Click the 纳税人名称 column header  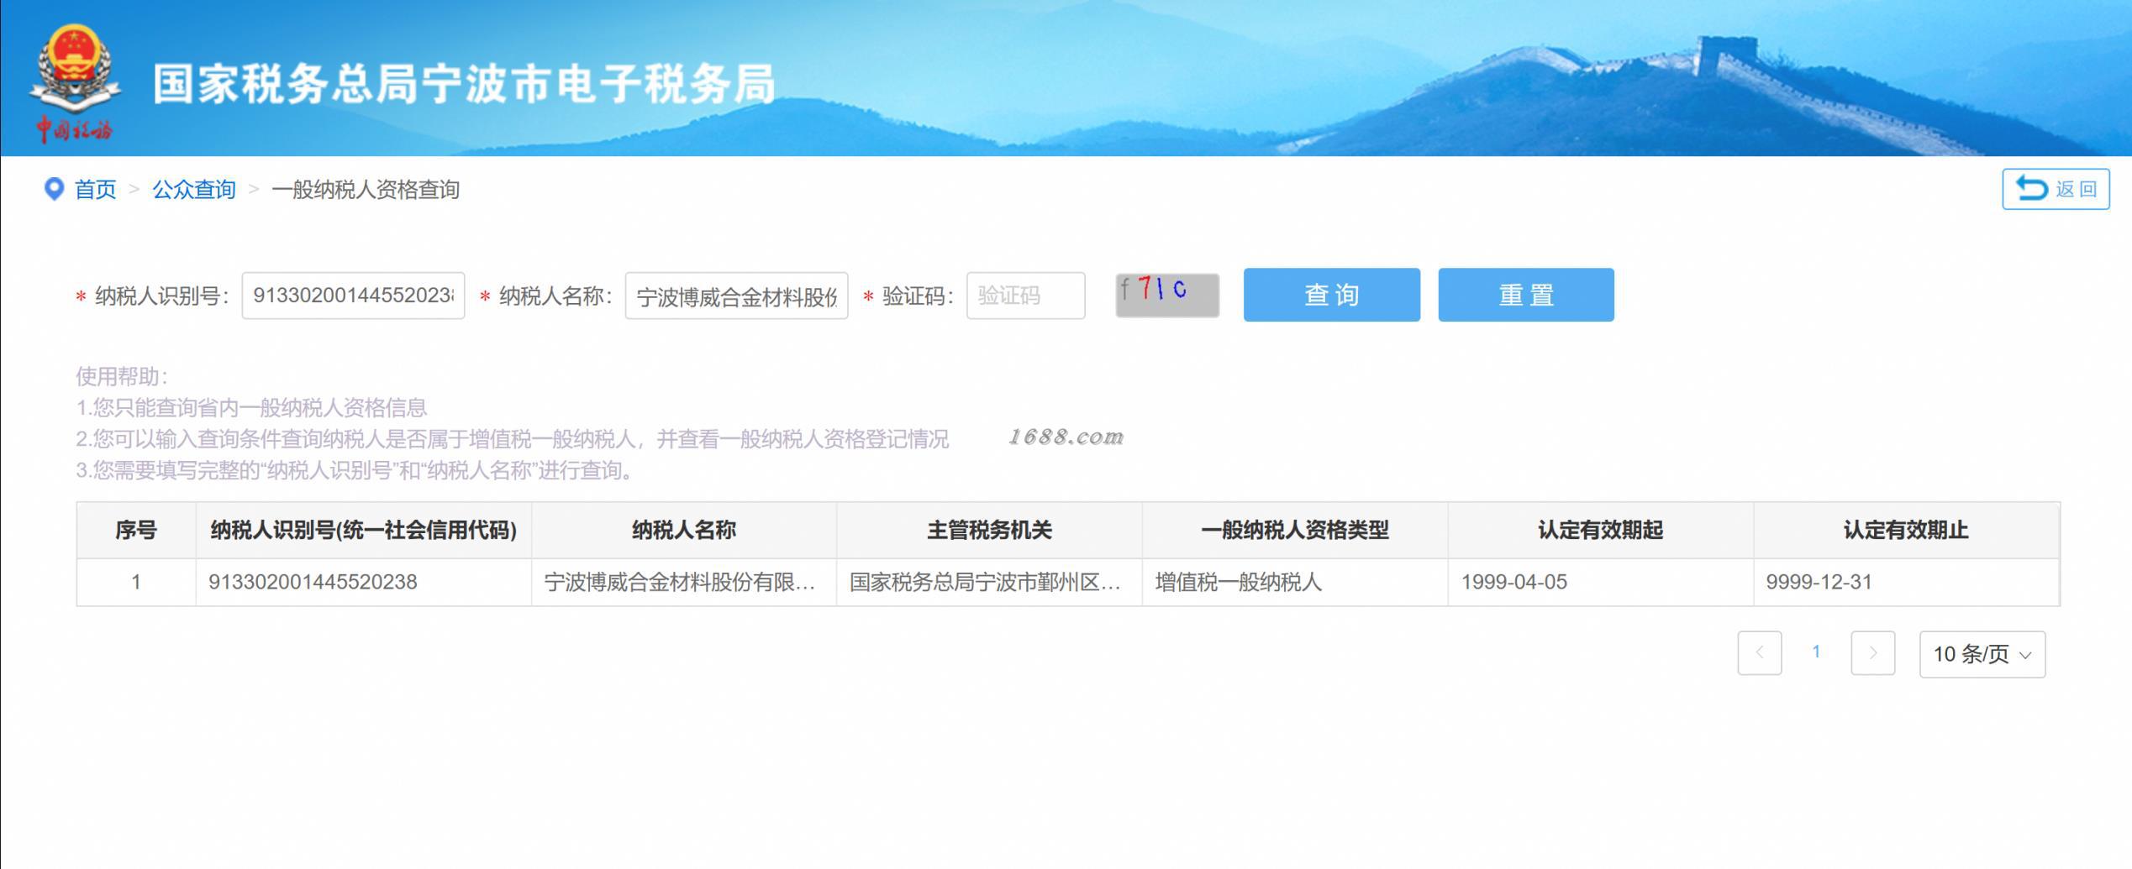click(684, 530)
